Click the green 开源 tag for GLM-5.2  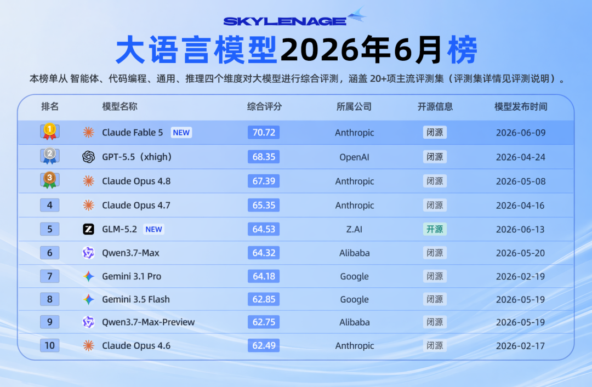435,229
